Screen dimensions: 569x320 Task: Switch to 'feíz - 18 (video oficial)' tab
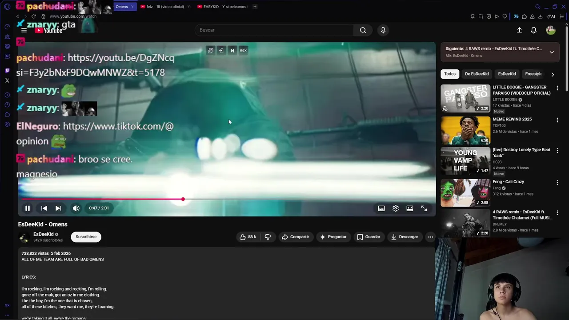[165, 7]
